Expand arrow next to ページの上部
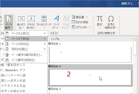The height and width of the screenshot is (94, 139). [45, 34]
